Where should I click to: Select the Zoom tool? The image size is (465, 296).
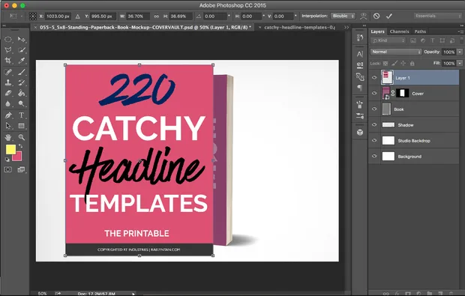point(21,137)
